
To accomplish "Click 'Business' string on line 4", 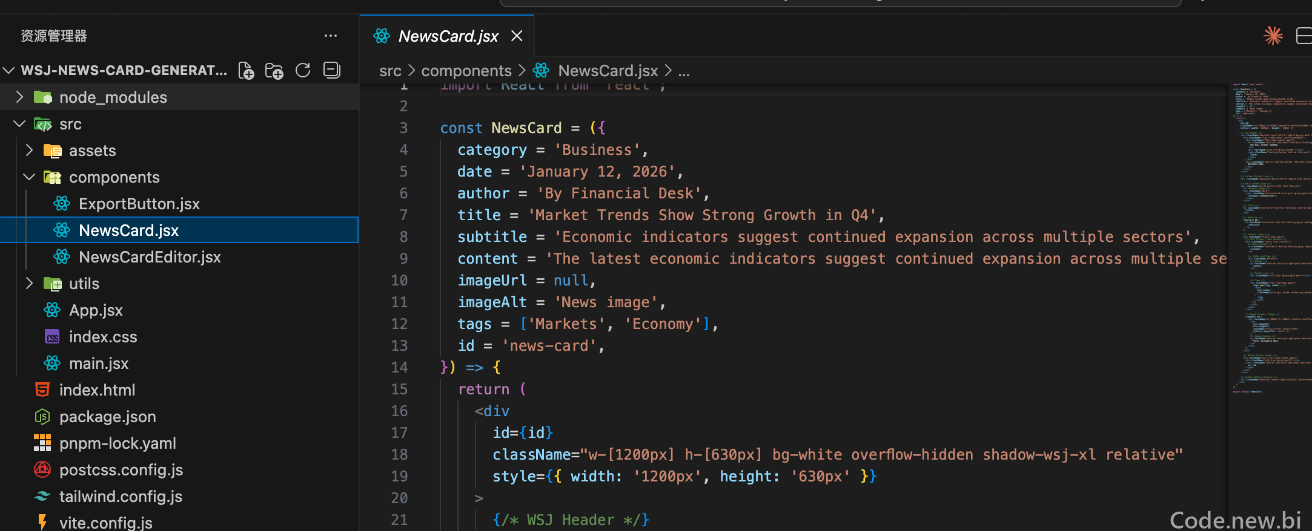I will tap(597, 149).
